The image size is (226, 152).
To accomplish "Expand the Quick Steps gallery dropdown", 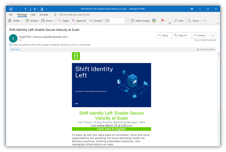I will [126, 21].
